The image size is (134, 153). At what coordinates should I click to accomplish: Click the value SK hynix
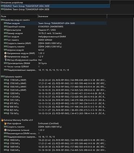coord(42,63)
